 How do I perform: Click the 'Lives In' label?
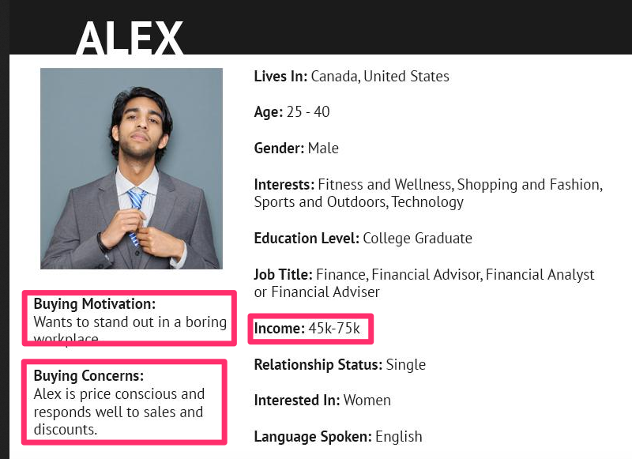tap(280, 77)
